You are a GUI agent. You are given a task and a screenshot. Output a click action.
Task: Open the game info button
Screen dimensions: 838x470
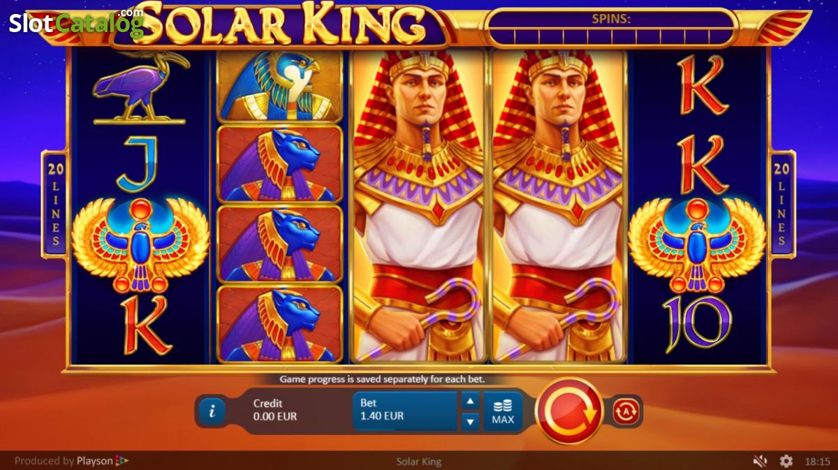coord(212,411)
